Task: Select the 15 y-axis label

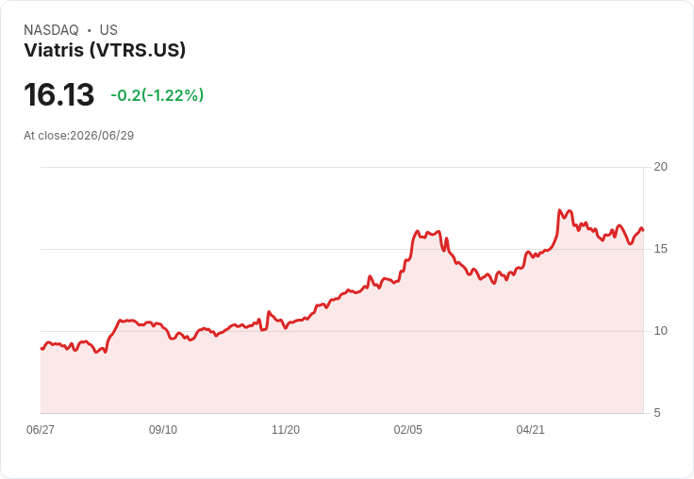Action: click(660, 249)
